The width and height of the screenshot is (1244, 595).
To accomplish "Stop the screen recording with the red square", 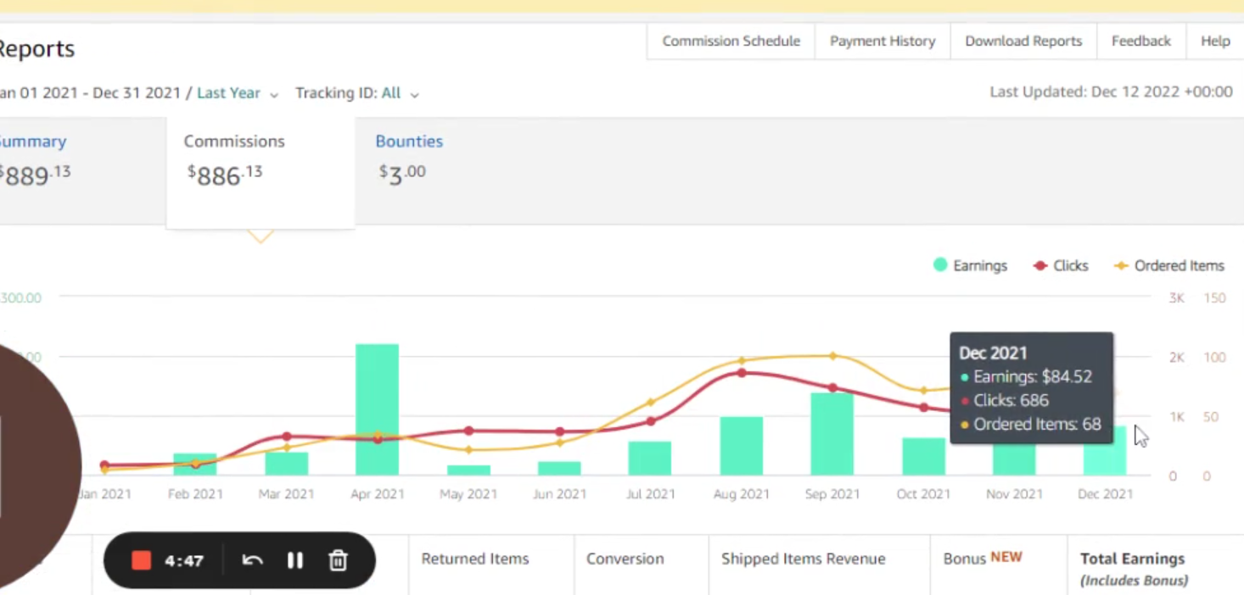I will coord(141,560).
